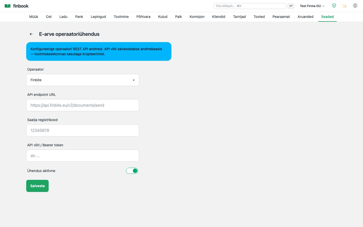Focus the Otsi kõikjalt search field
The width and height of the screenshot is (363, 227).
click(250, 6)
